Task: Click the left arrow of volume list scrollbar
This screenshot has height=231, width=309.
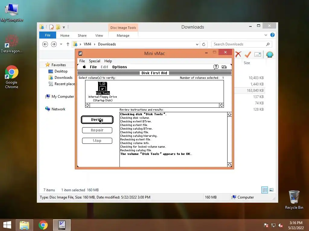Action: (x=87, y=105)
